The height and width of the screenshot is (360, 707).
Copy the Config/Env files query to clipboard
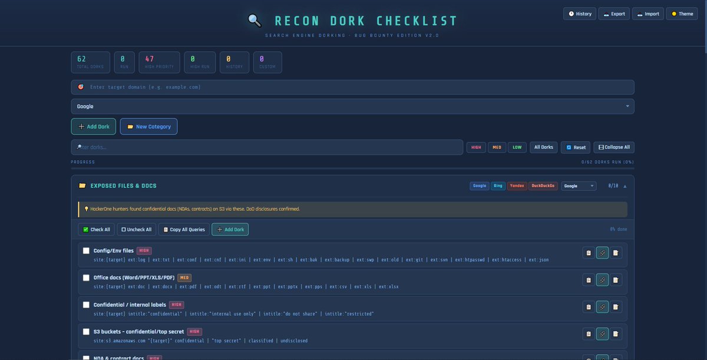pyautogui.click(x=588, y=253)
